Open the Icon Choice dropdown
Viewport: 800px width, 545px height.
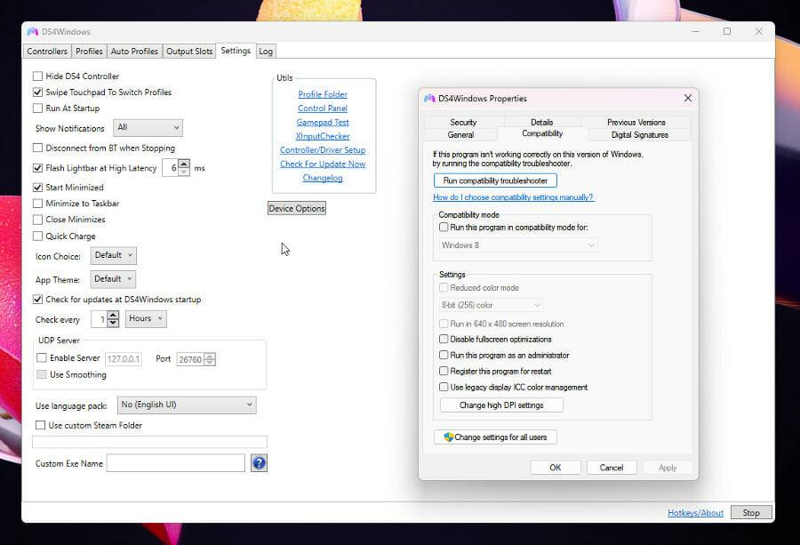(x=114, y=256)
